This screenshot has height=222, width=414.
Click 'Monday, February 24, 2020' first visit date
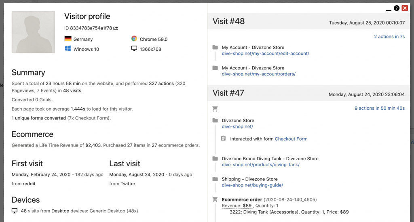(41, 174)
